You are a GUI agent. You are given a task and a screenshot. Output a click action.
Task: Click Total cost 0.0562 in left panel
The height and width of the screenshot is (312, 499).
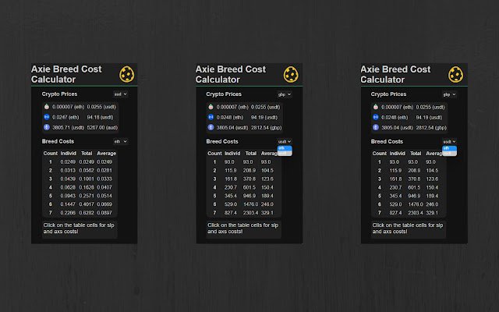point(87,170)
